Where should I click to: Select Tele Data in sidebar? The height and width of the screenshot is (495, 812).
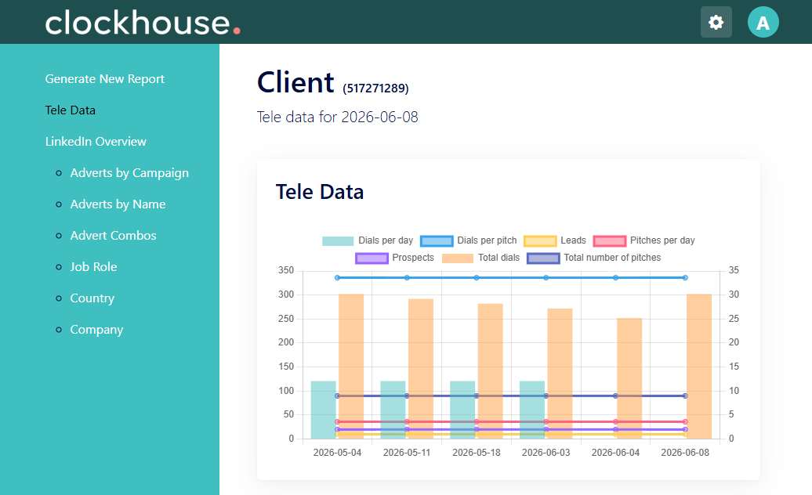tap(70, 110)
